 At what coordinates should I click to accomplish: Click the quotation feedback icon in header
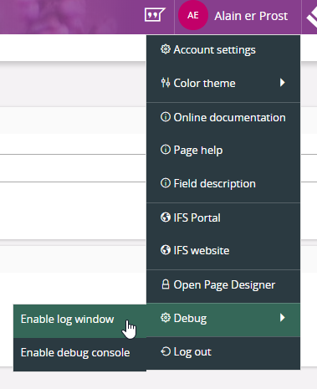(x=155, y=14)
